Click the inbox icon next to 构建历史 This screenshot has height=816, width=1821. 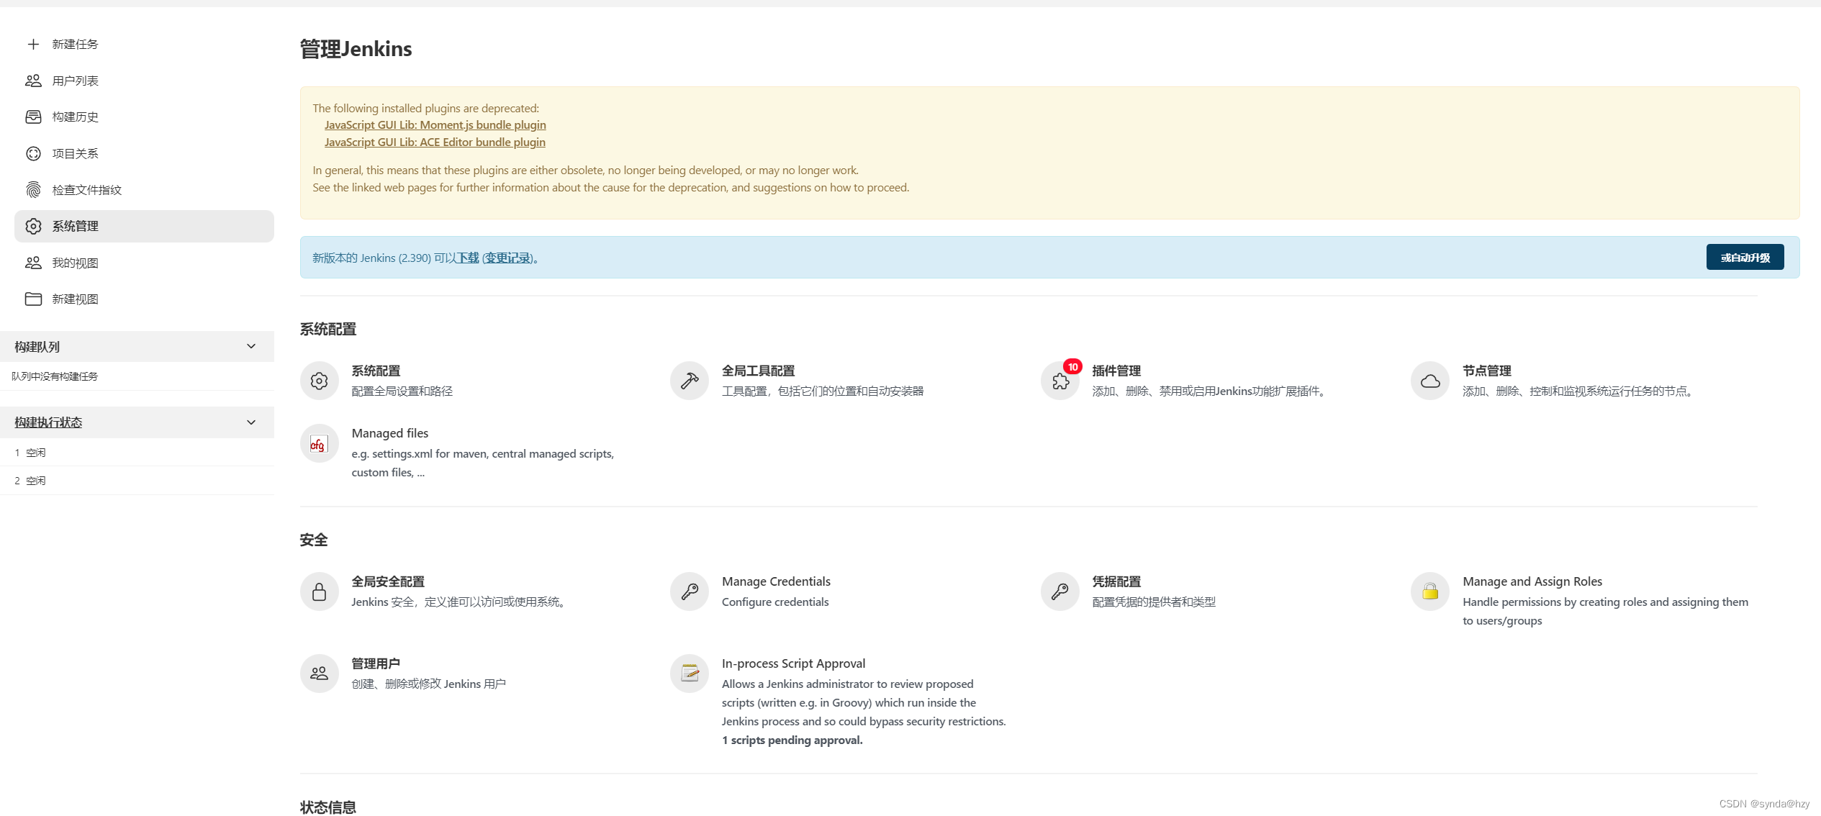tap(33, 117)
